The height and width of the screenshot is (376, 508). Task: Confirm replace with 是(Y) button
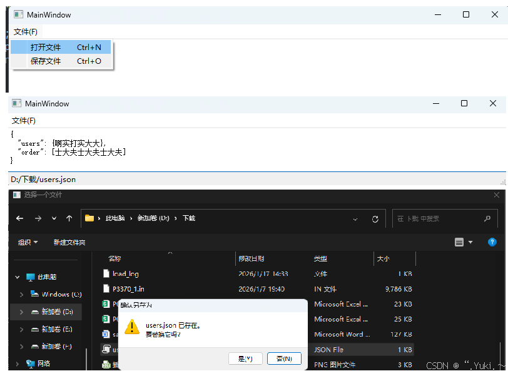pos(245,358)
